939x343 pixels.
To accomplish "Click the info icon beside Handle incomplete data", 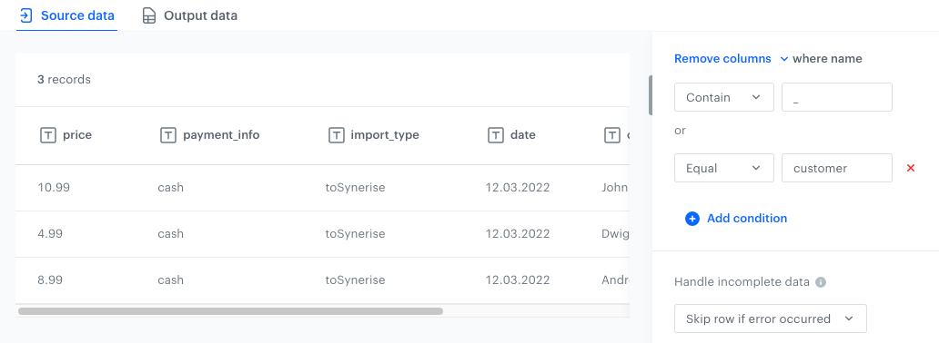I will (821, 282).
